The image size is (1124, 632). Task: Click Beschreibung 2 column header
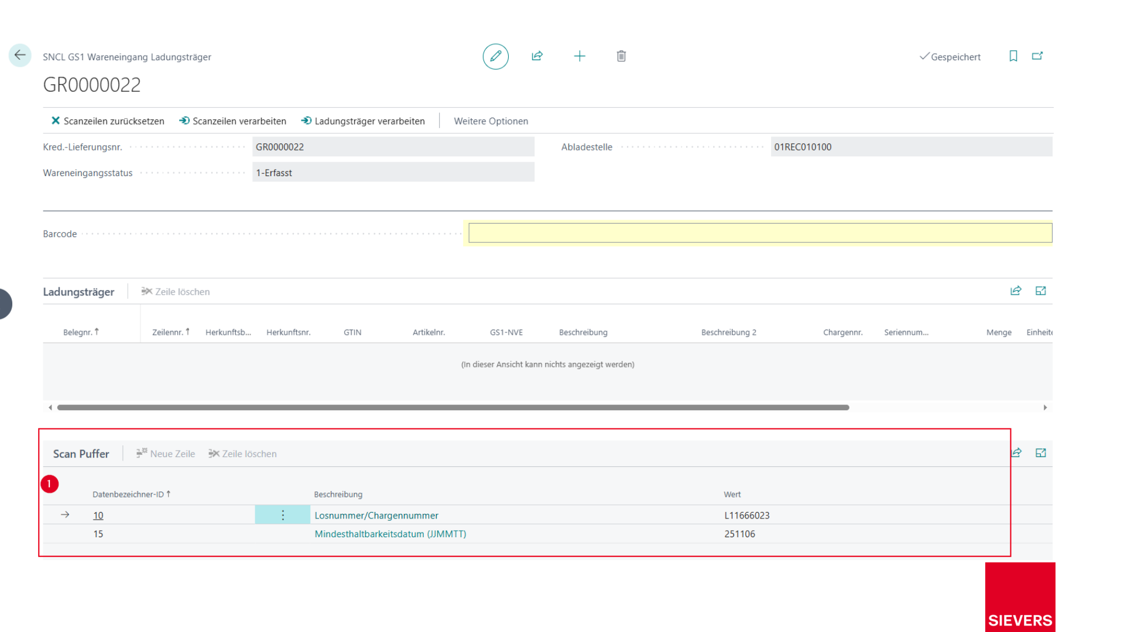point(729,332)
